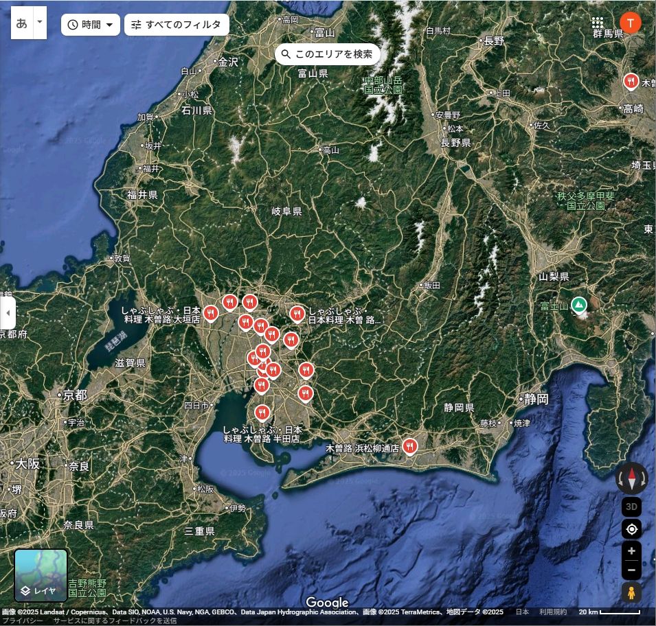Click 岐阜県 prefecture label
Viewport: 656px width, 626px height.
click(x=287, y=211)
